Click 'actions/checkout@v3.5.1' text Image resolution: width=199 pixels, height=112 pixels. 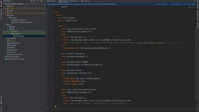(77, 57)
